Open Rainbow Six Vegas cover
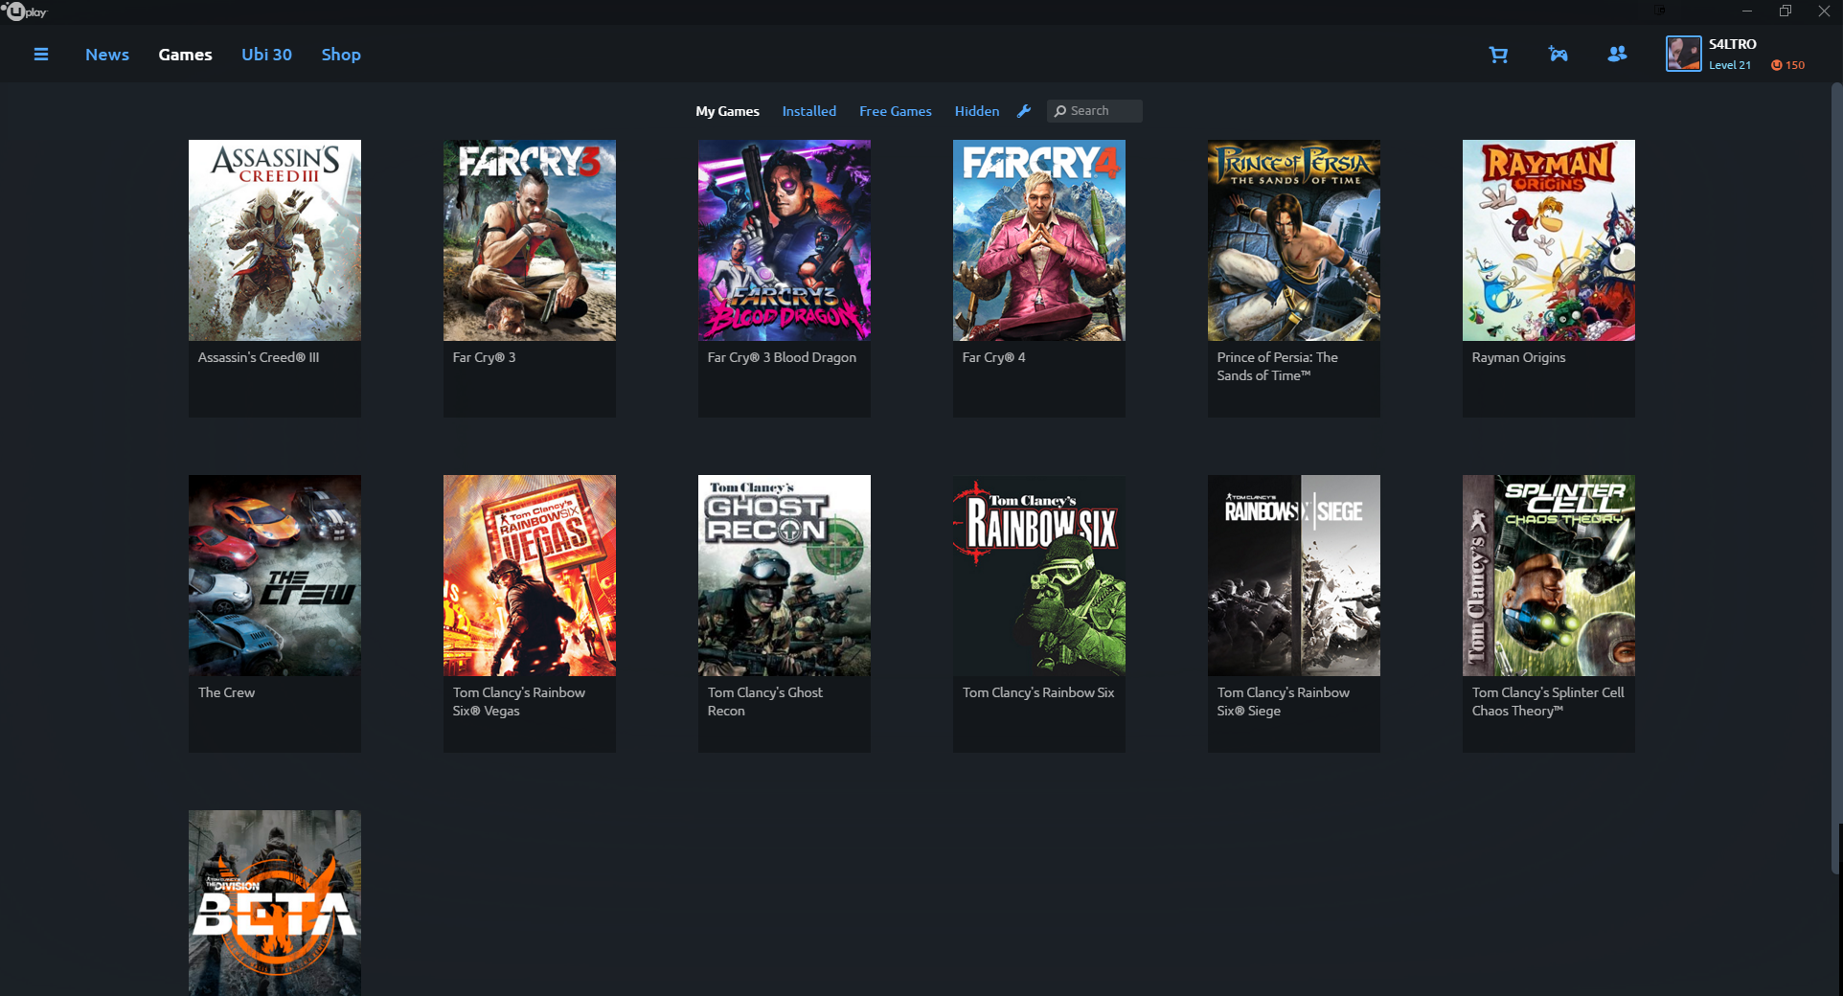 point(530,576)
